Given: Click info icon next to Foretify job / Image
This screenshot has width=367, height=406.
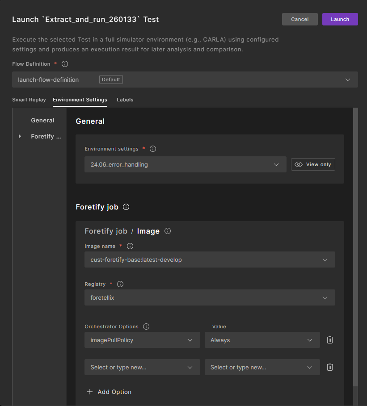Looking at the screenshot, I should [168, 231].
